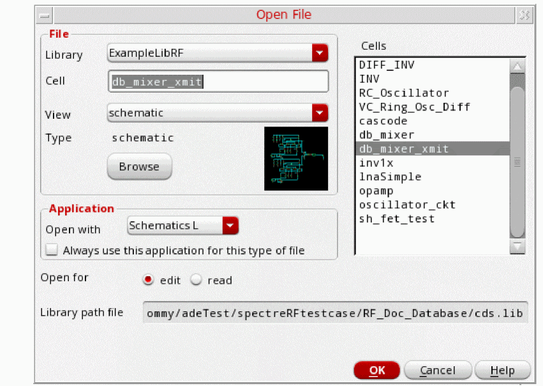Expand the View dropdown

(320, 113)
